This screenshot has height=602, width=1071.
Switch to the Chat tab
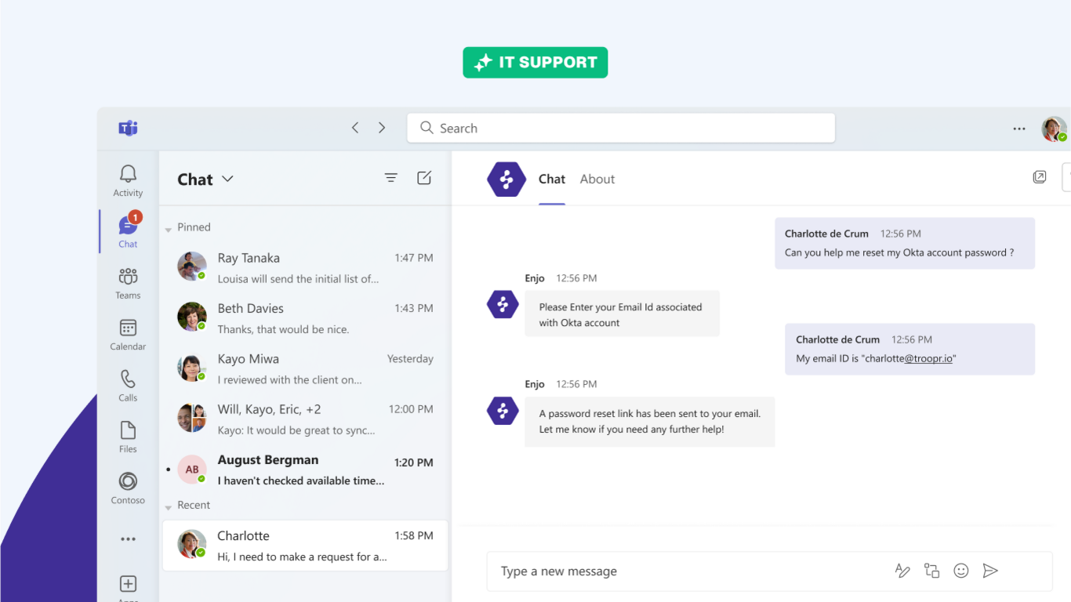(x=552, y=180)
